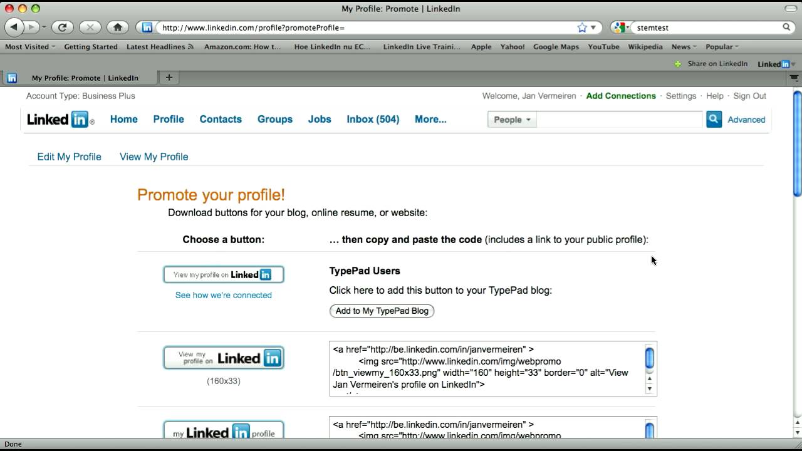The image size is (802, 451).
Task: Open the LinkedIn toolbar logo dropdown
Action: [x=776, y=64]
